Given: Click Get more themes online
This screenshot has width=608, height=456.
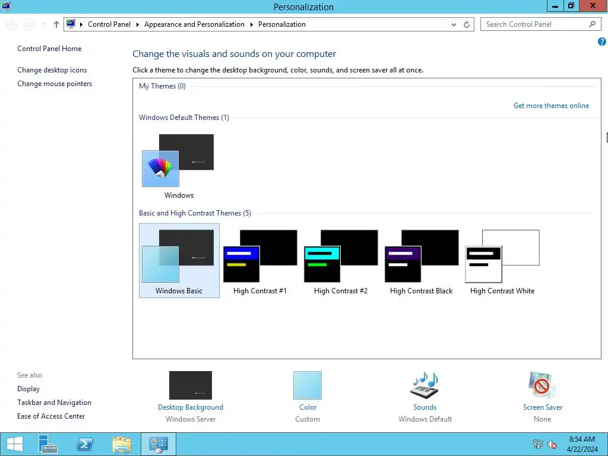Looking at the screenshot, I should pos(551,106).
